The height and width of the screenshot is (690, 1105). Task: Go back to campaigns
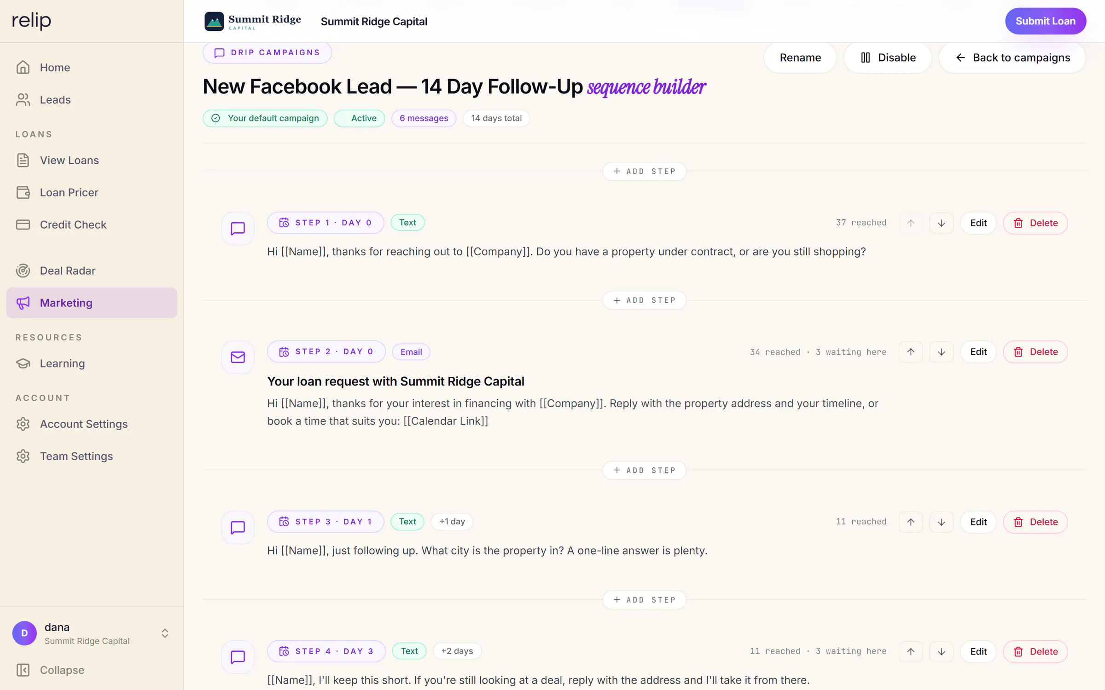(1012, 57)
